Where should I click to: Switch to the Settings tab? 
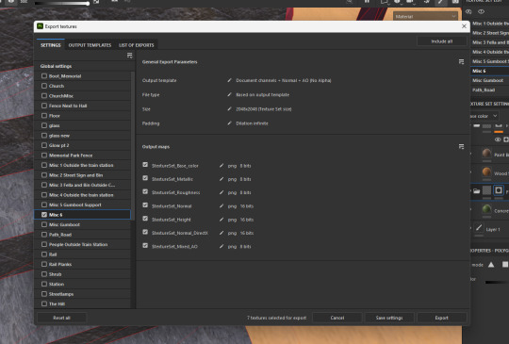click(51, 45)
